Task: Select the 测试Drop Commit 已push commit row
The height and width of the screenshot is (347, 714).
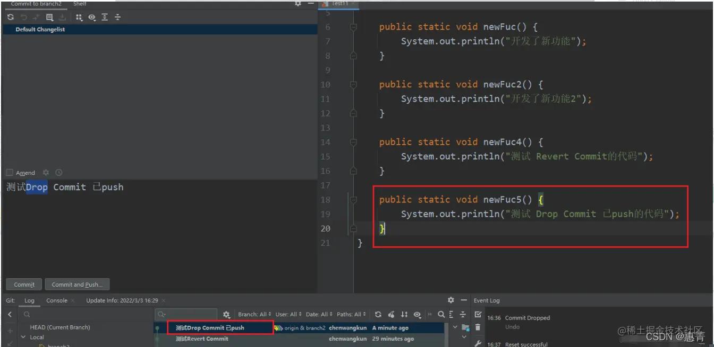Action: pos(300,328)
